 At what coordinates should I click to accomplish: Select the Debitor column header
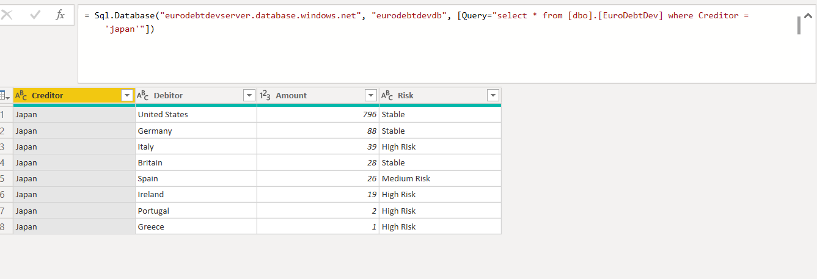(196, 95)
